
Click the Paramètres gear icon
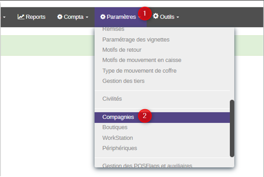coord(103,17)
